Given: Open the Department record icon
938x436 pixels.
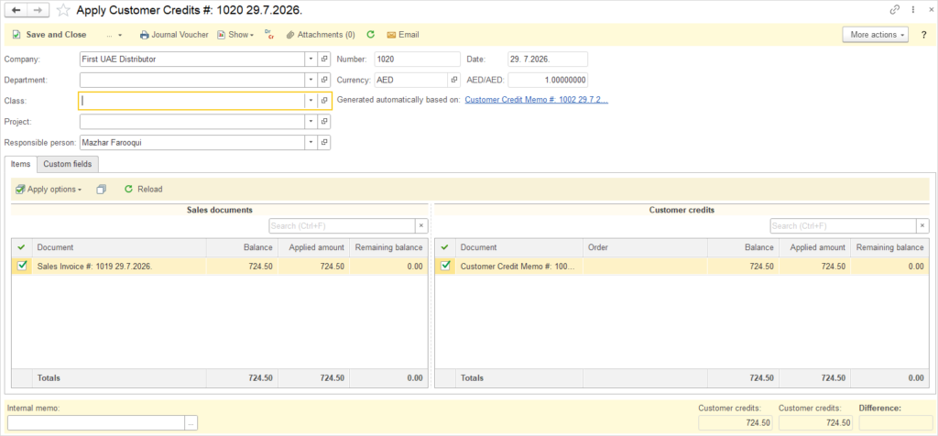Looking at the screenshot, I should pyautogui.click(x=323, y=80).
